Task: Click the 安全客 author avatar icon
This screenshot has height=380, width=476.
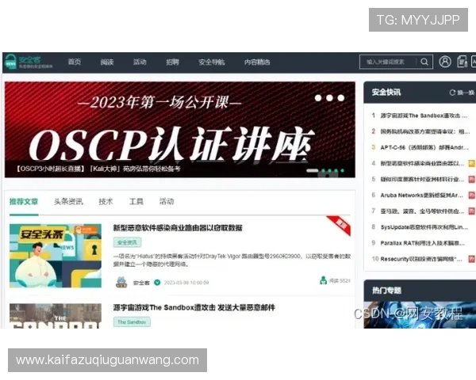Action: (x=121, y=282)
